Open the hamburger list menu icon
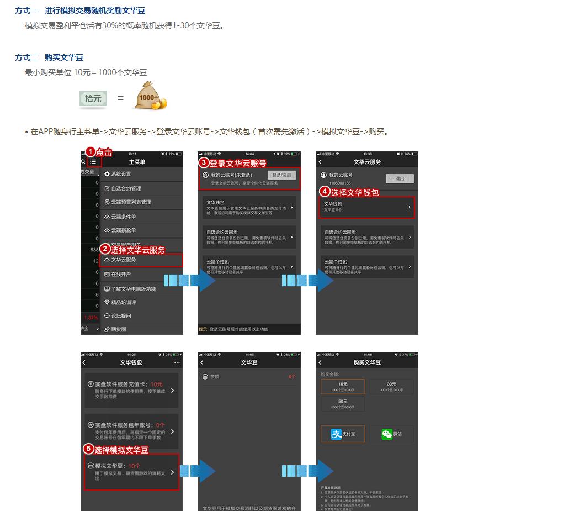 [x=93, y=161]
